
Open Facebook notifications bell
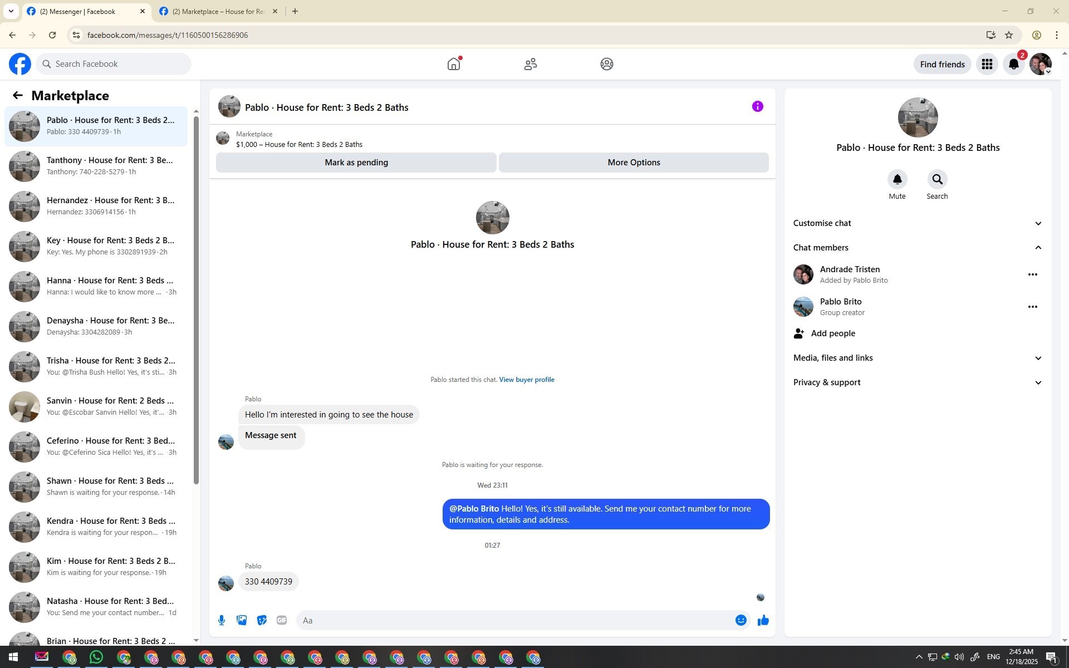tap(1013, 64)
